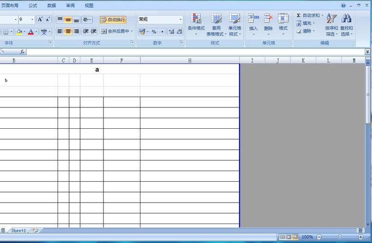
Task: Toggle center horizontal alignment
Action: tap(68, 31)
